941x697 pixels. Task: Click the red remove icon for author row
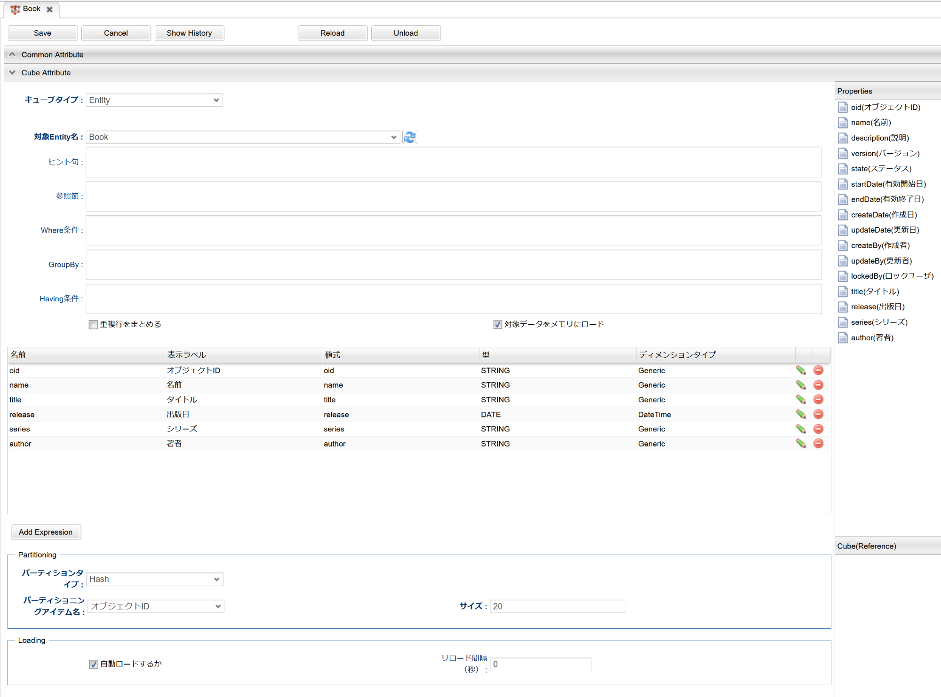coord(819,444)
